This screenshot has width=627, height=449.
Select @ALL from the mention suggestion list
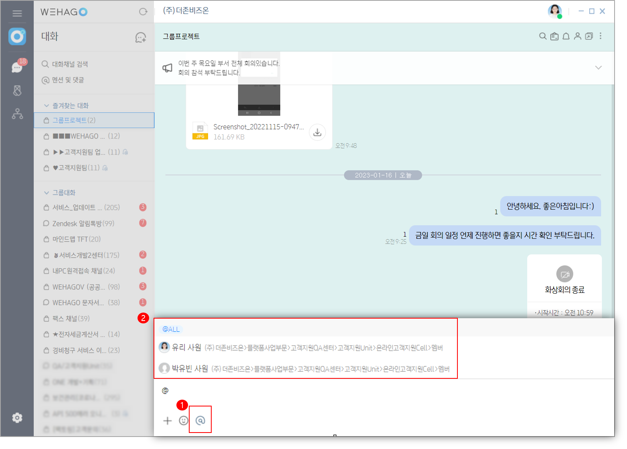pos(171,329)
